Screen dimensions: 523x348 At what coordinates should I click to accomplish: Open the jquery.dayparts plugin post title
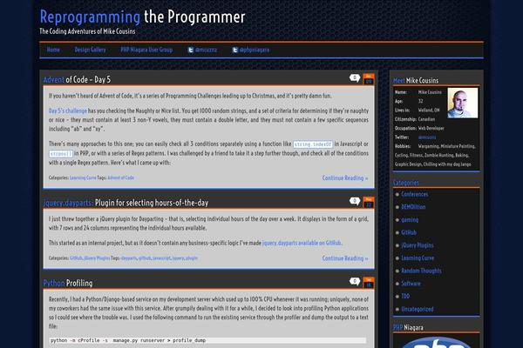tap(126, 203)
